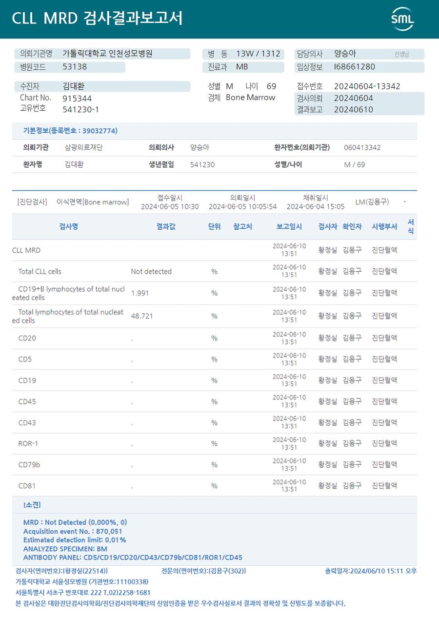Click 임상정보 value 'I68661280'

pyautogui.click(x=355, y=67)
